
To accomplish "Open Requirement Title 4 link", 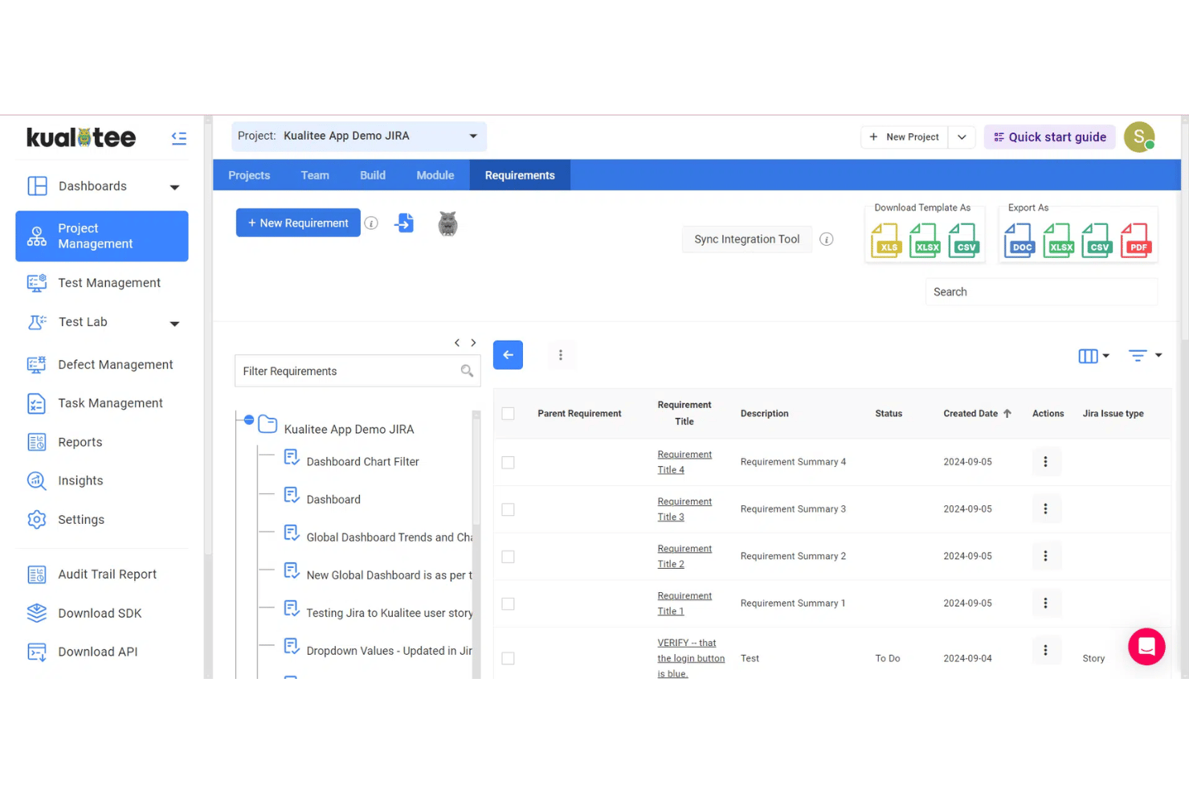I will coord(684,462).
